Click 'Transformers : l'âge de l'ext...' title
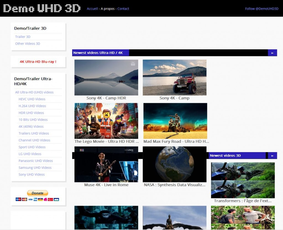The width and height of the screenshot is (283, 230). [x=243, y=201]
